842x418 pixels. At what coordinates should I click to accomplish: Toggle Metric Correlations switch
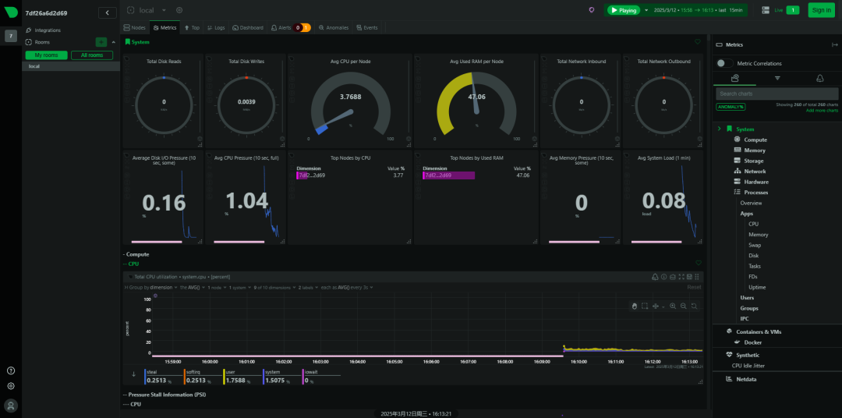(x=724, y=63)
